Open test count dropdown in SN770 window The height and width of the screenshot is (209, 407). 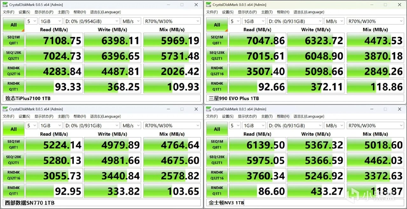(x=31, y=126)
